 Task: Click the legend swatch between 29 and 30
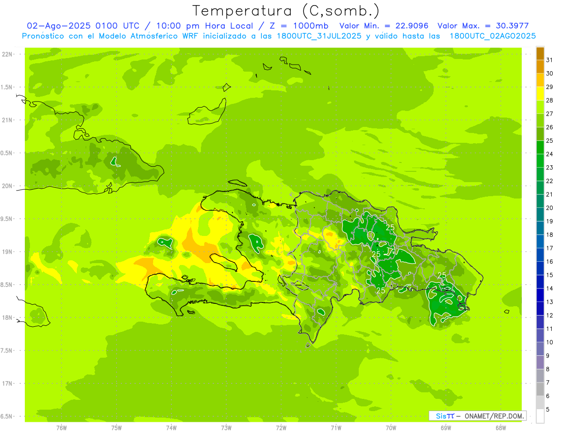540,80
